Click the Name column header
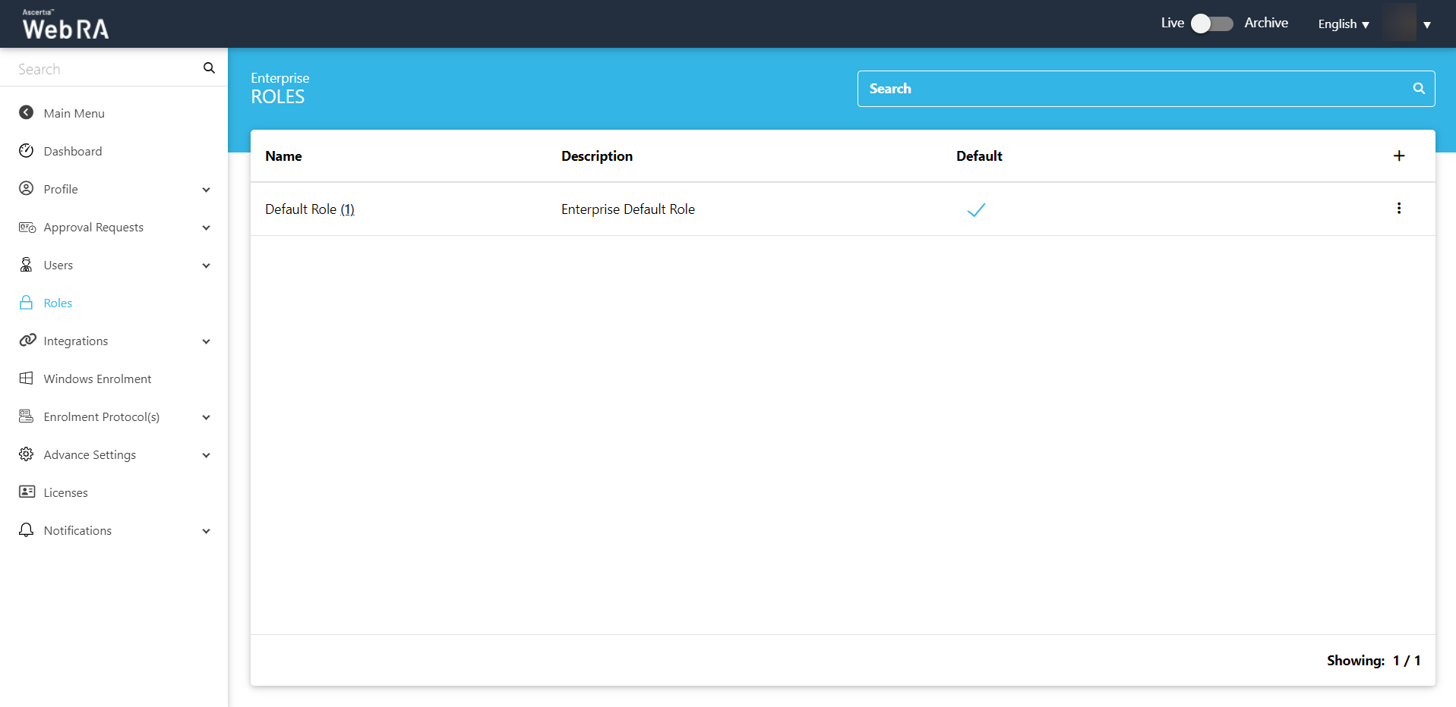The height and width of the screenshot is (707, 1456). point(283,156)
